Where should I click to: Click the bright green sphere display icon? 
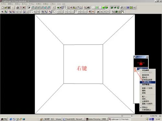[x=103, y=7]
